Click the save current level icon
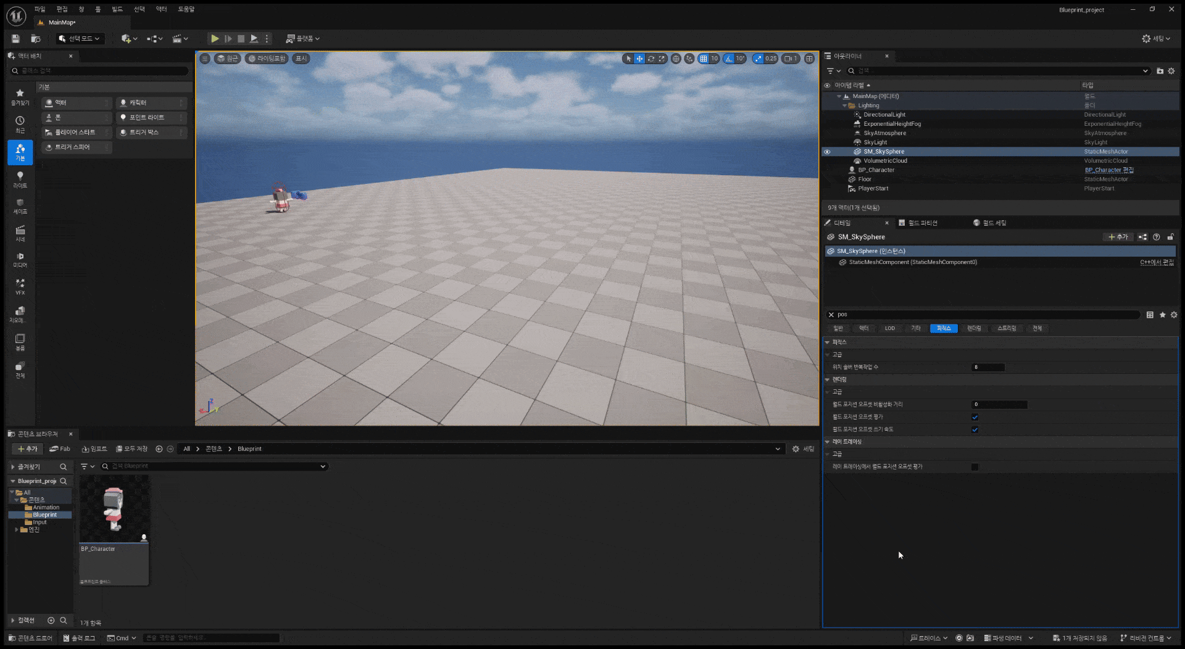This screenshot has width=1185, height=649. coord(15,38)
